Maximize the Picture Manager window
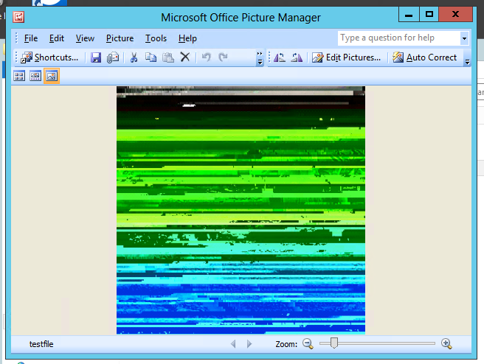 click(429, 15)
